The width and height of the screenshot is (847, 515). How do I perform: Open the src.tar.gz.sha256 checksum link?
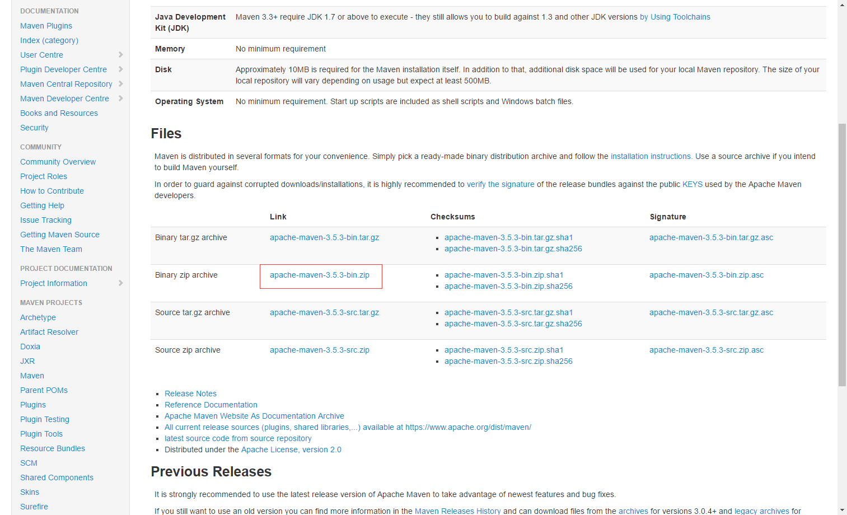pyautogui.click(x=513, y=324)
